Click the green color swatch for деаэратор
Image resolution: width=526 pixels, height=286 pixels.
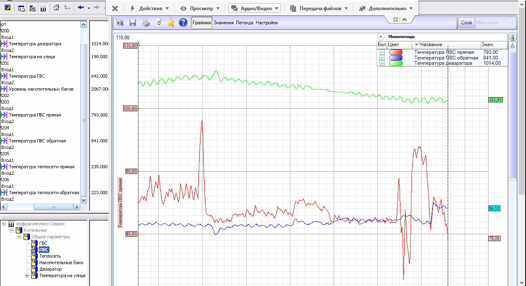[x=396, y=63]
